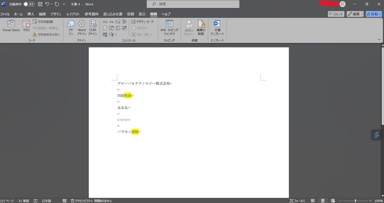The width and height of the screenshot is (384, 203).
Task: Open the マクロ dialog
Action: pyautogui.click(x=26, y=26)
